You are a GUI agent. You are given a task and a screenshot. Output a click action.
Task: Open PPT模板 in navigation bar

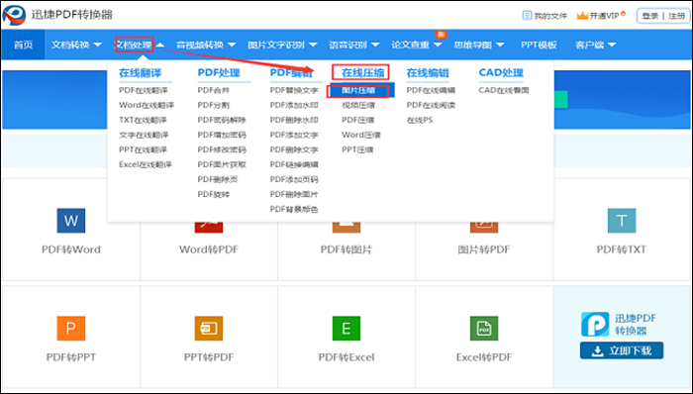coord(539,45)
